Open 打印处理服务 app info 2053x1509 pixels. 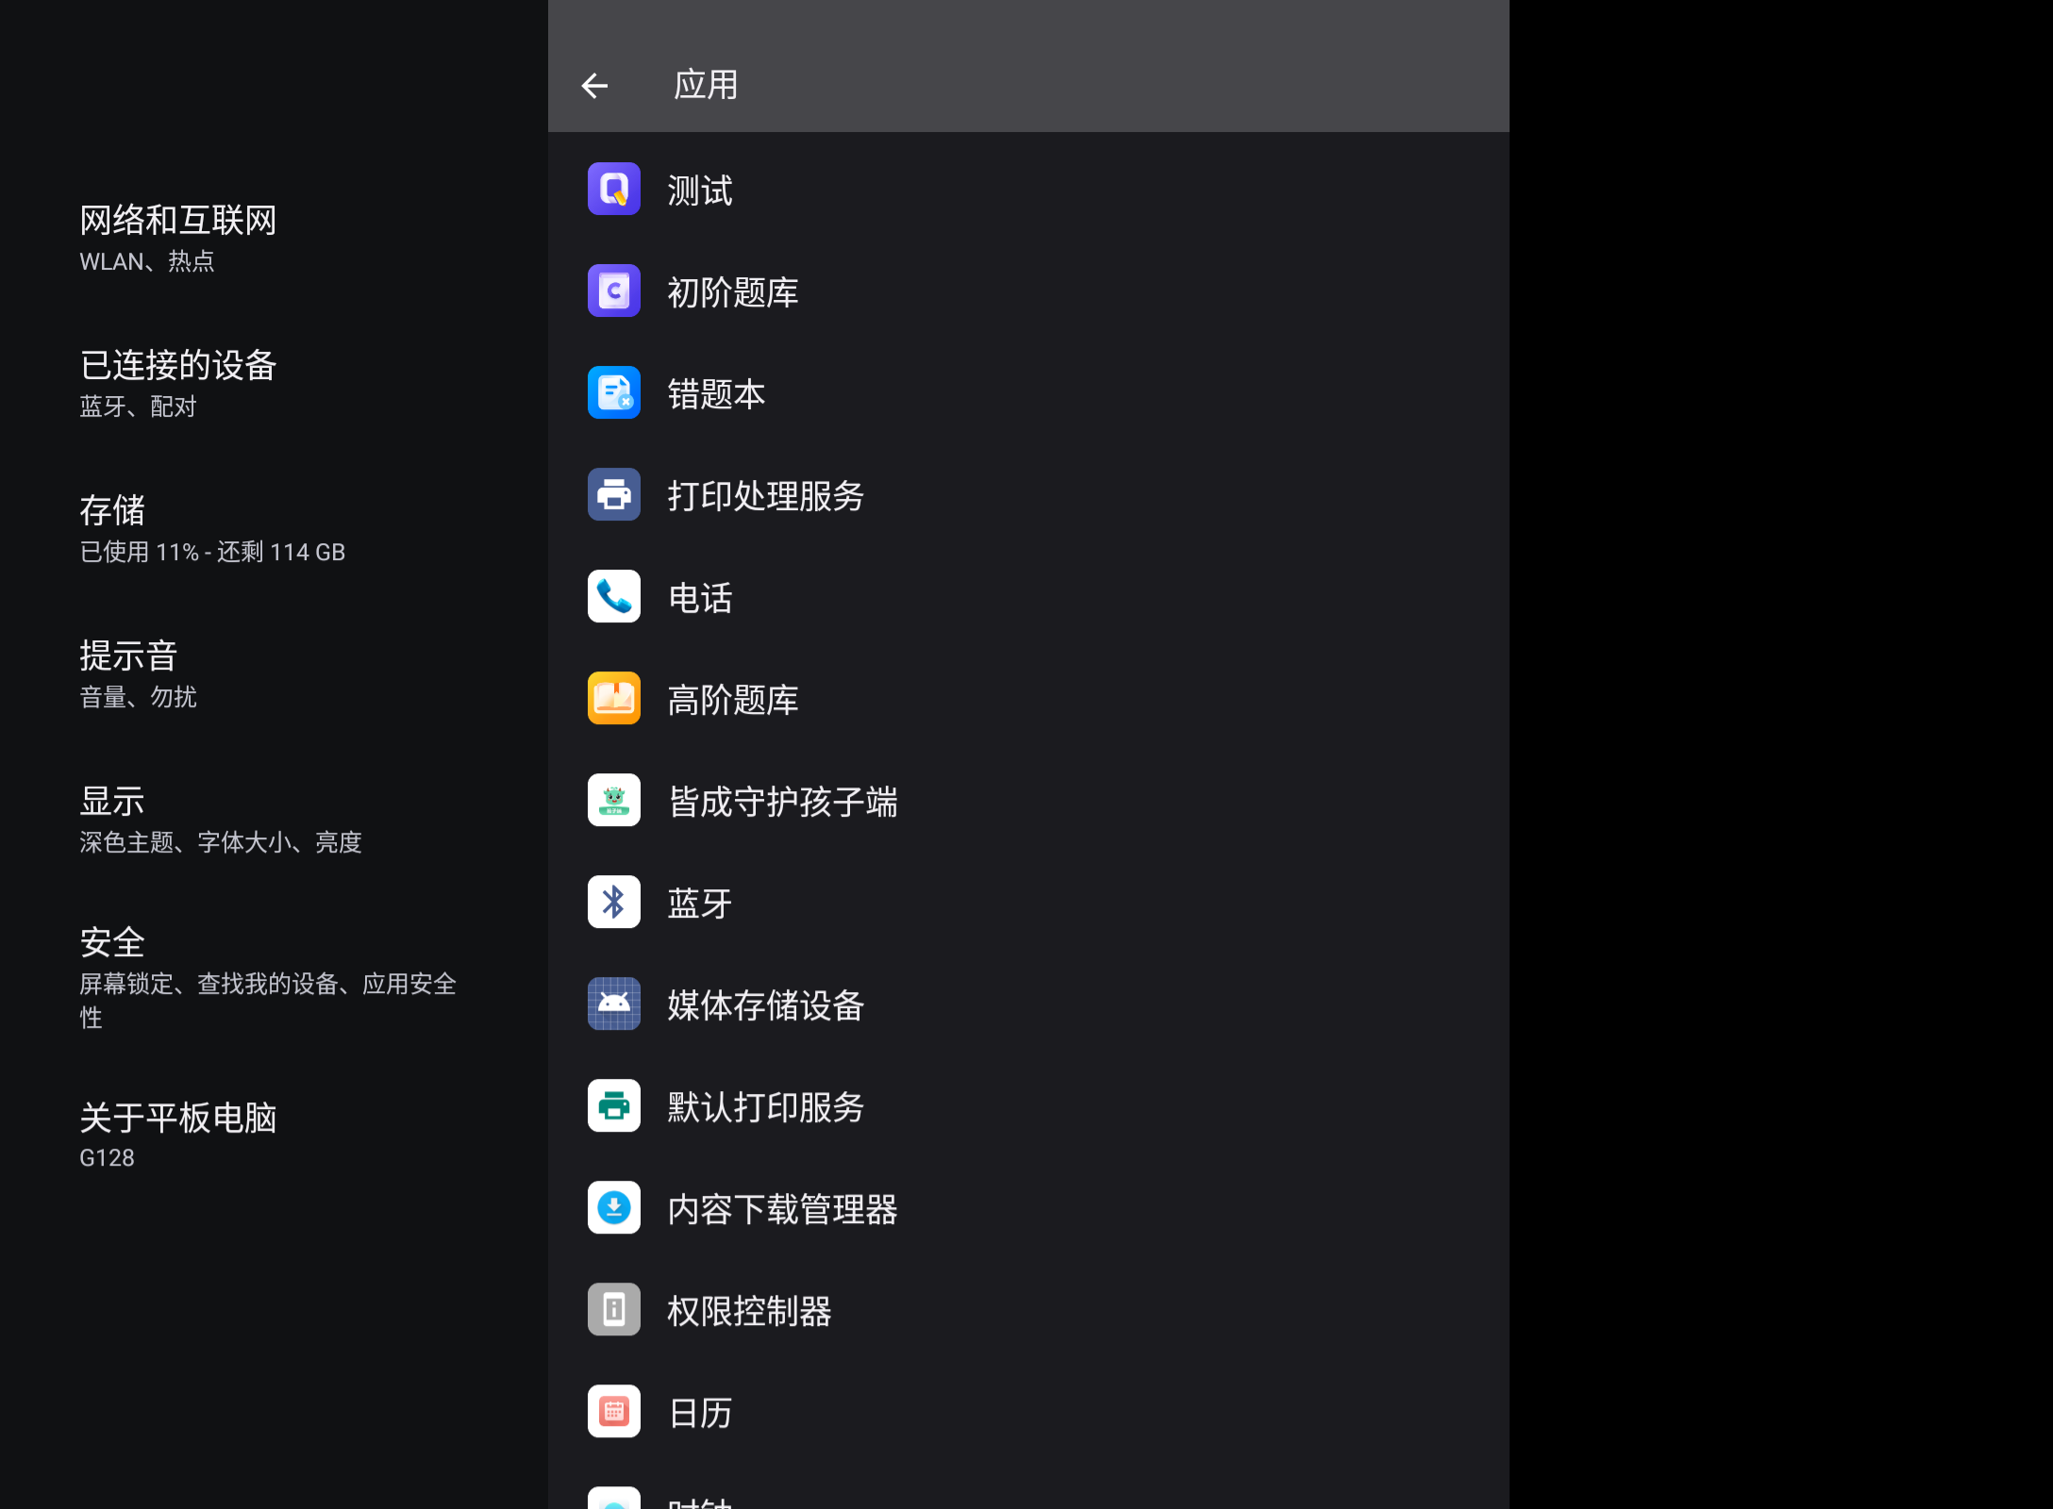(1028, 494)
